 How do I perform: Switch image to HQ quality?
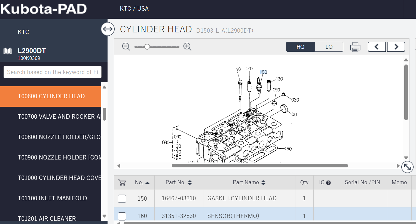[301, 47]
